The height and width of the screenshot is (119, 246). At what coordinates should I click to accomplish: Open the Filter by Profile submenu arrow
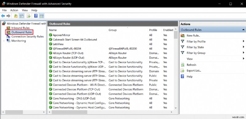click(x=244, y=41)
